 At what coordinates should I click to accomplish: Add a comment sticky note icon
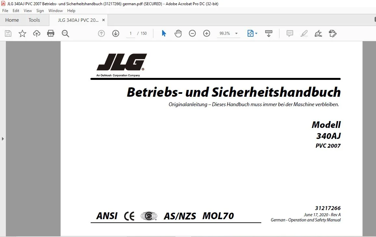(x=290, y=33)
